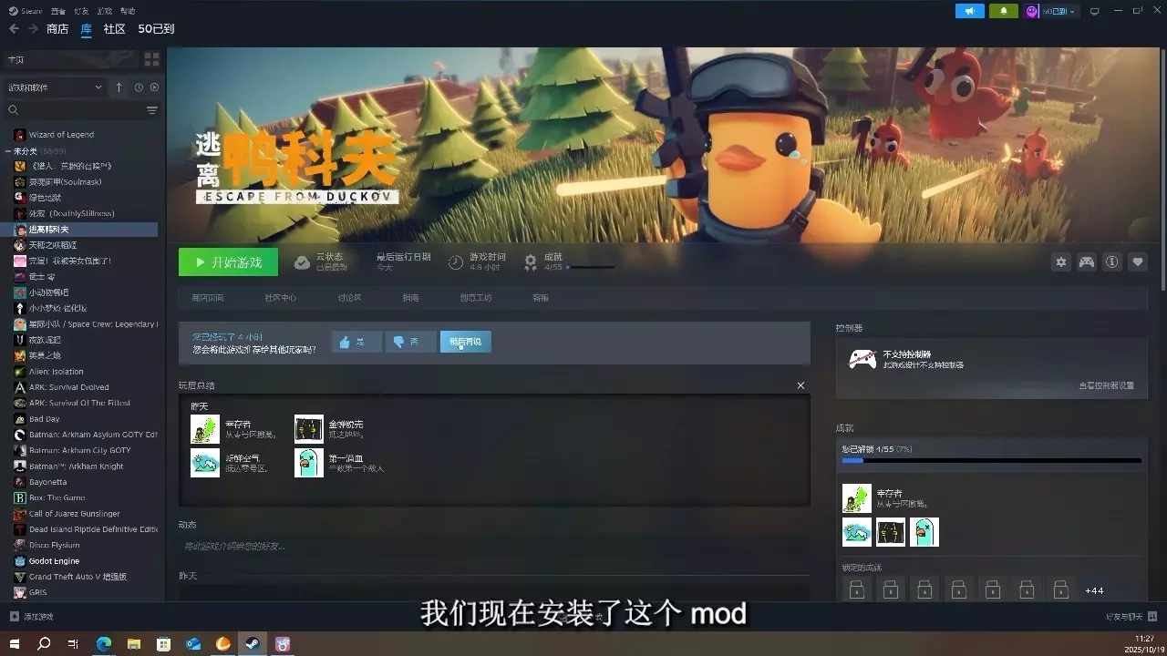Click the cloud status checkmark icon
1167x656 pixels.
(x=302, y=262)
